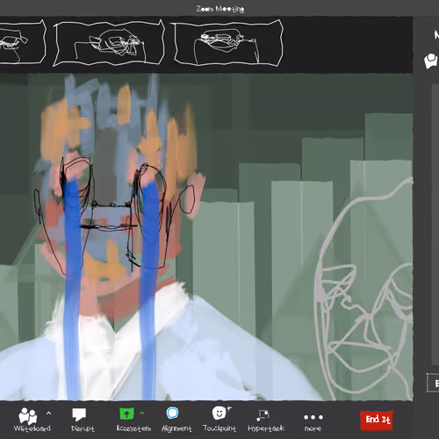Open the three-dot more menu
The image size is (439, 439).
(313, 417)
